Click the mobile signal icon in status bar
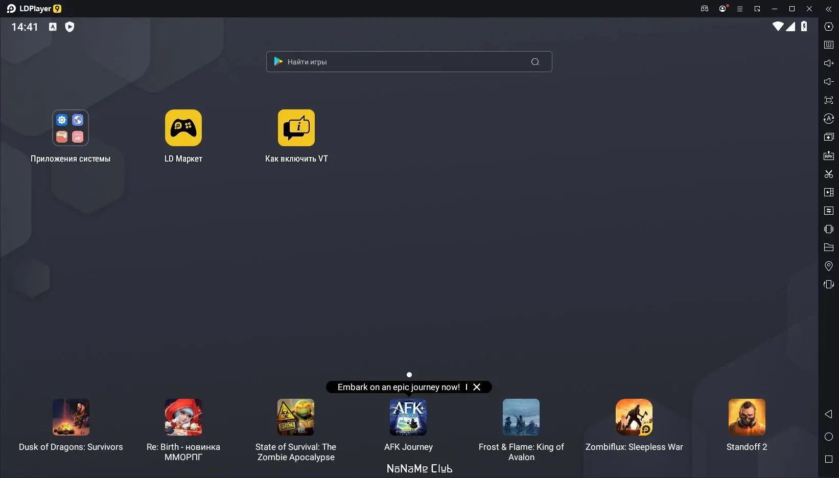The height and width of the screenshot is (478, 839). (x=790, y=26)
